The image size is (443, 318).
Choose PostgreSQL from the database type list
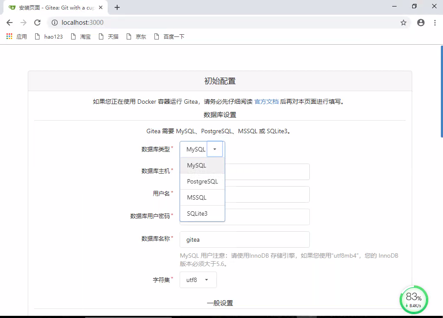(x=202, y=182)
